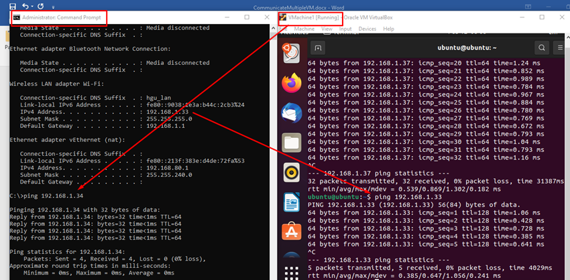Open Customize Quick Access Toolbar dropdown in Word

coord(54,7)
